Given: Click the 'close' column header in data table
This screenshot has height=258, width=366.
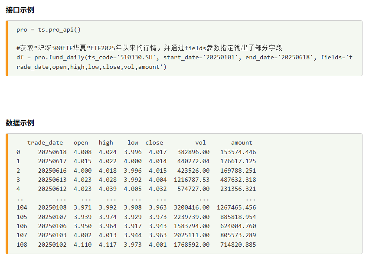Looking at the screenshot, I should pyautogui.click(x=154, y=142).
